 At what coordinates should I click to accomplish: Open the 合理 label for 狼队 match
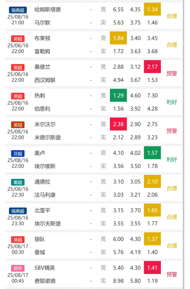(x=172, y=246)
